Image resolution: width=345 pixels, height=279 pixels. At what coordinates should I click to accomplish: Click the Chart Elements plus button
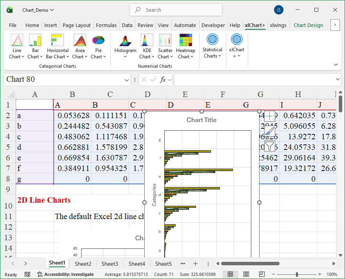(x=270, y=116)
